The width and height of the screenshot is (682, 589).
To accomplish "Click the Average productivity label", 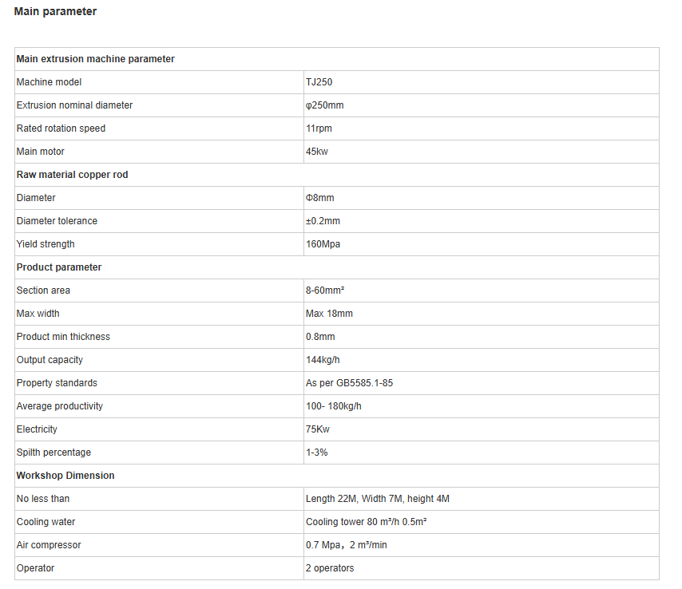I will click(x=60, y=406).
